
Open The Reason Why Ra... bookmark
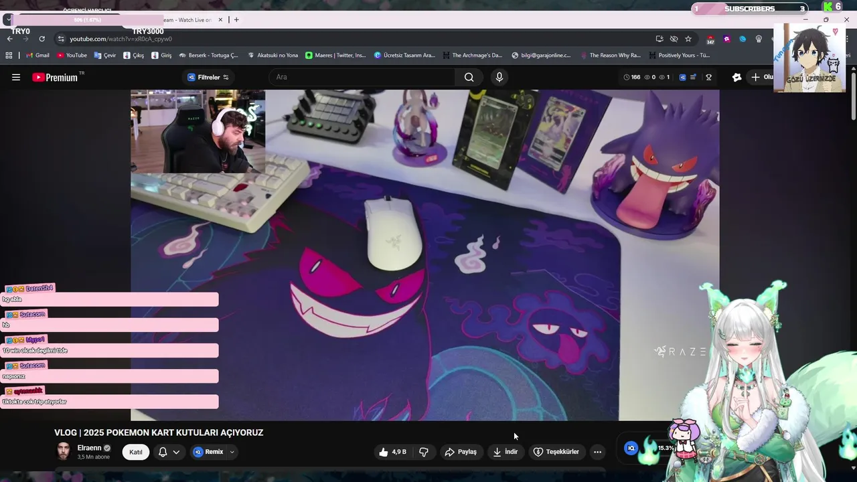611,56
